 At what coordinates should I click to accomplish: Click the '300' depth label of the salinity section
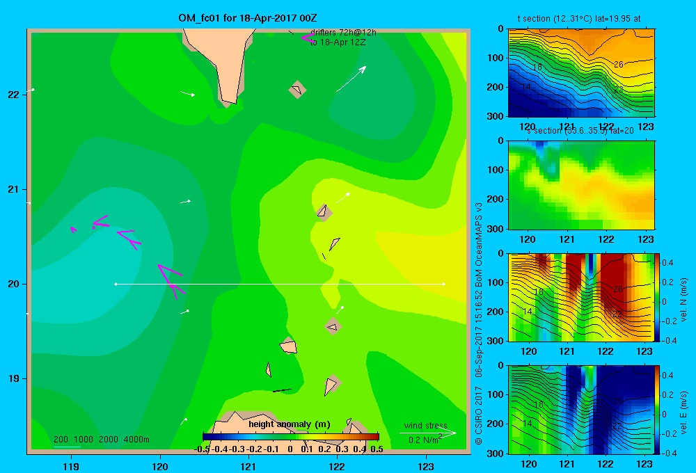(x=497, y=229)
